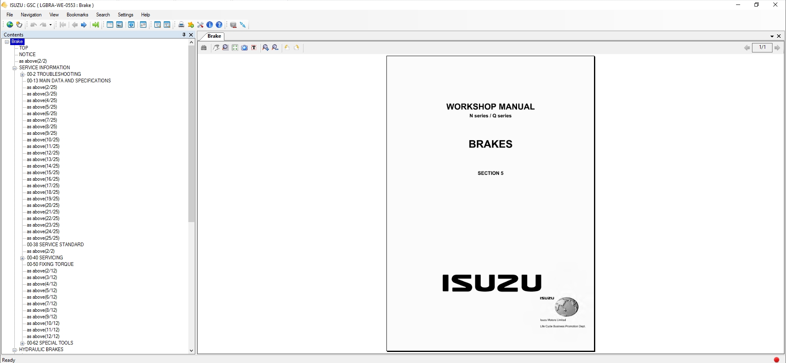Go to next page arrow in viewer
The height and width of the screenshot is (363, 786).
click(x=777, y=48)
